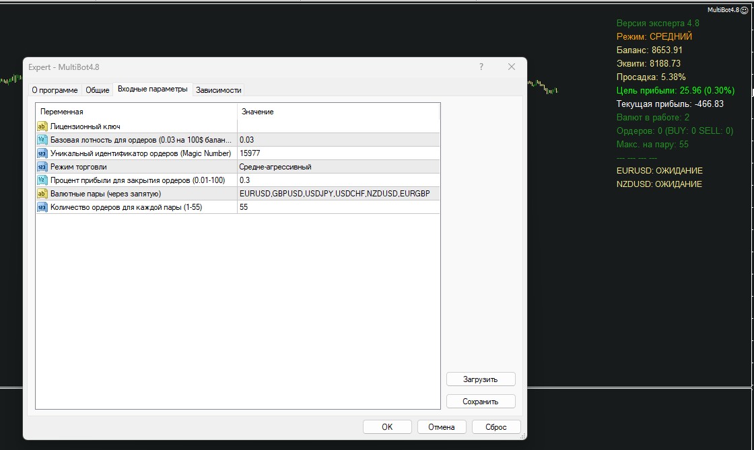
Task: Click the string icon beside Лицензионный ключ
Action: [42, 126]
